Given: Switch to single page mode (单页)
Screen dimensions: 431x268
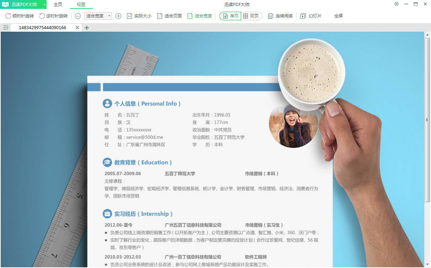Looking at the screenshot, I should tap(230, 16).
